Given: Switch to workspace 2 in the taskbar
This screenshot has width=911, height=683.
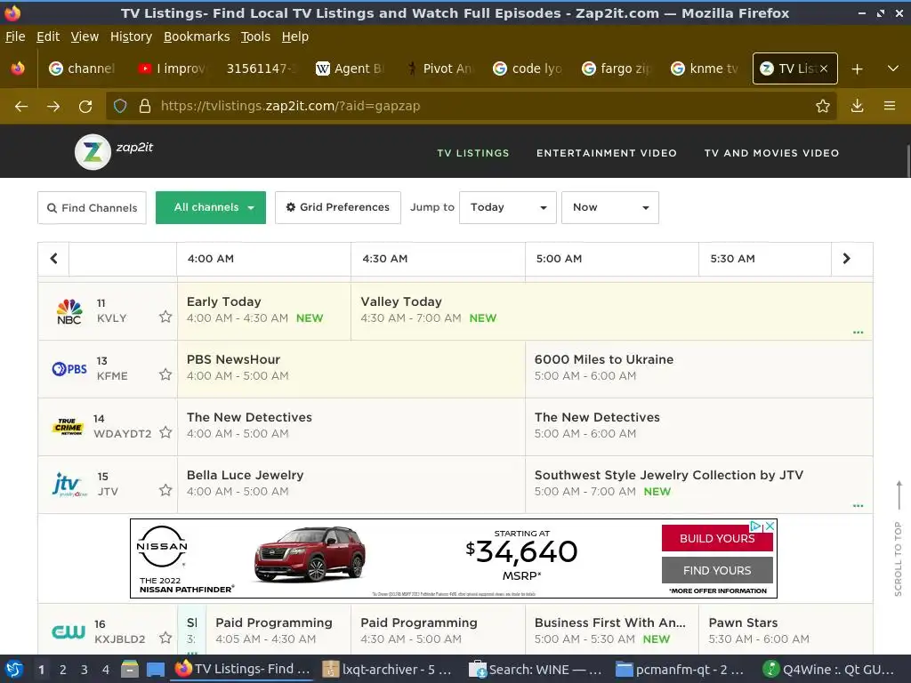Looking at the screenshot, I should click(63, 669).
